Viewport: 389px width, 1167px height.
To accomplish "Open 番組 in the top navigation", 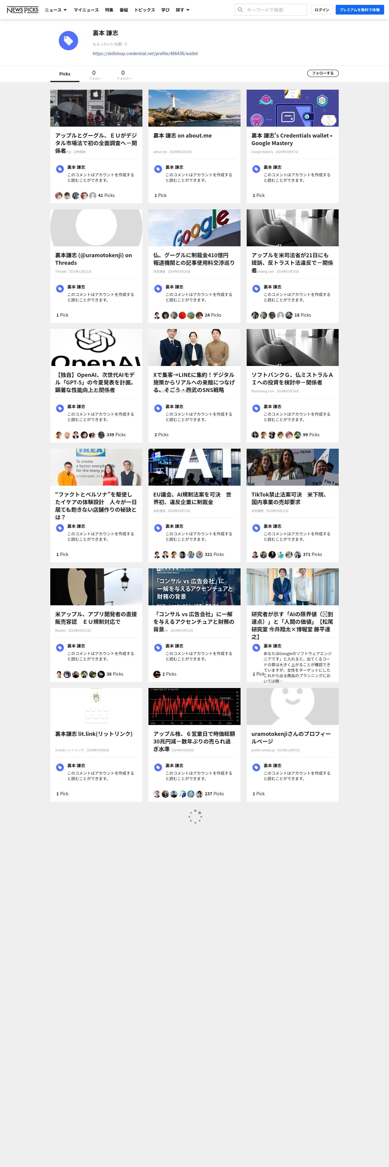I will coord(124,9).
